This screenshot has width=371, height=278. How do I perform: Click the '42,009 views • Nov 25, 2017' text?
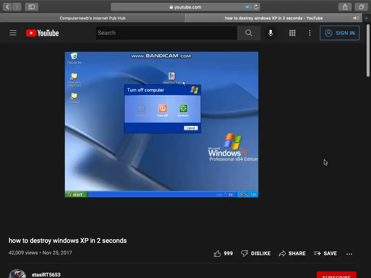pyautogui.click(x=40, y=253)
